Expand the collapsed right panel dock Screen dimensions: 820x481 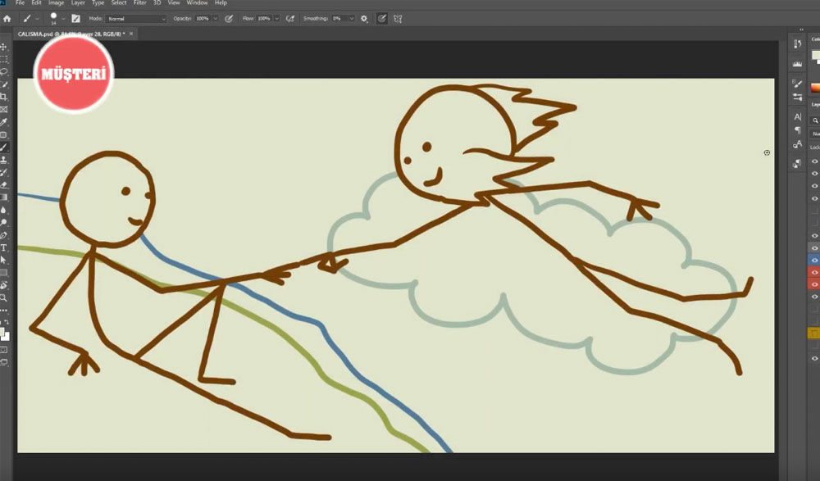click(801, 29)
